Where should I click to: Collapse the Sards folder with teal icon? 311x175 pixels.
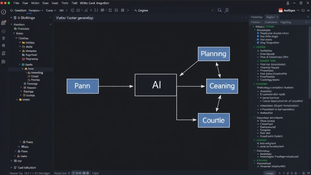pos(20,64)
